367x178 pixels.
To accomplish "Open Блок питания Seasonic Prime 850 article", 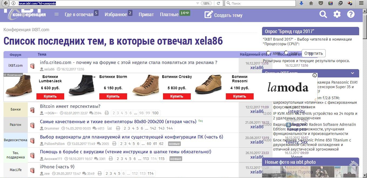I will [312, 145].
